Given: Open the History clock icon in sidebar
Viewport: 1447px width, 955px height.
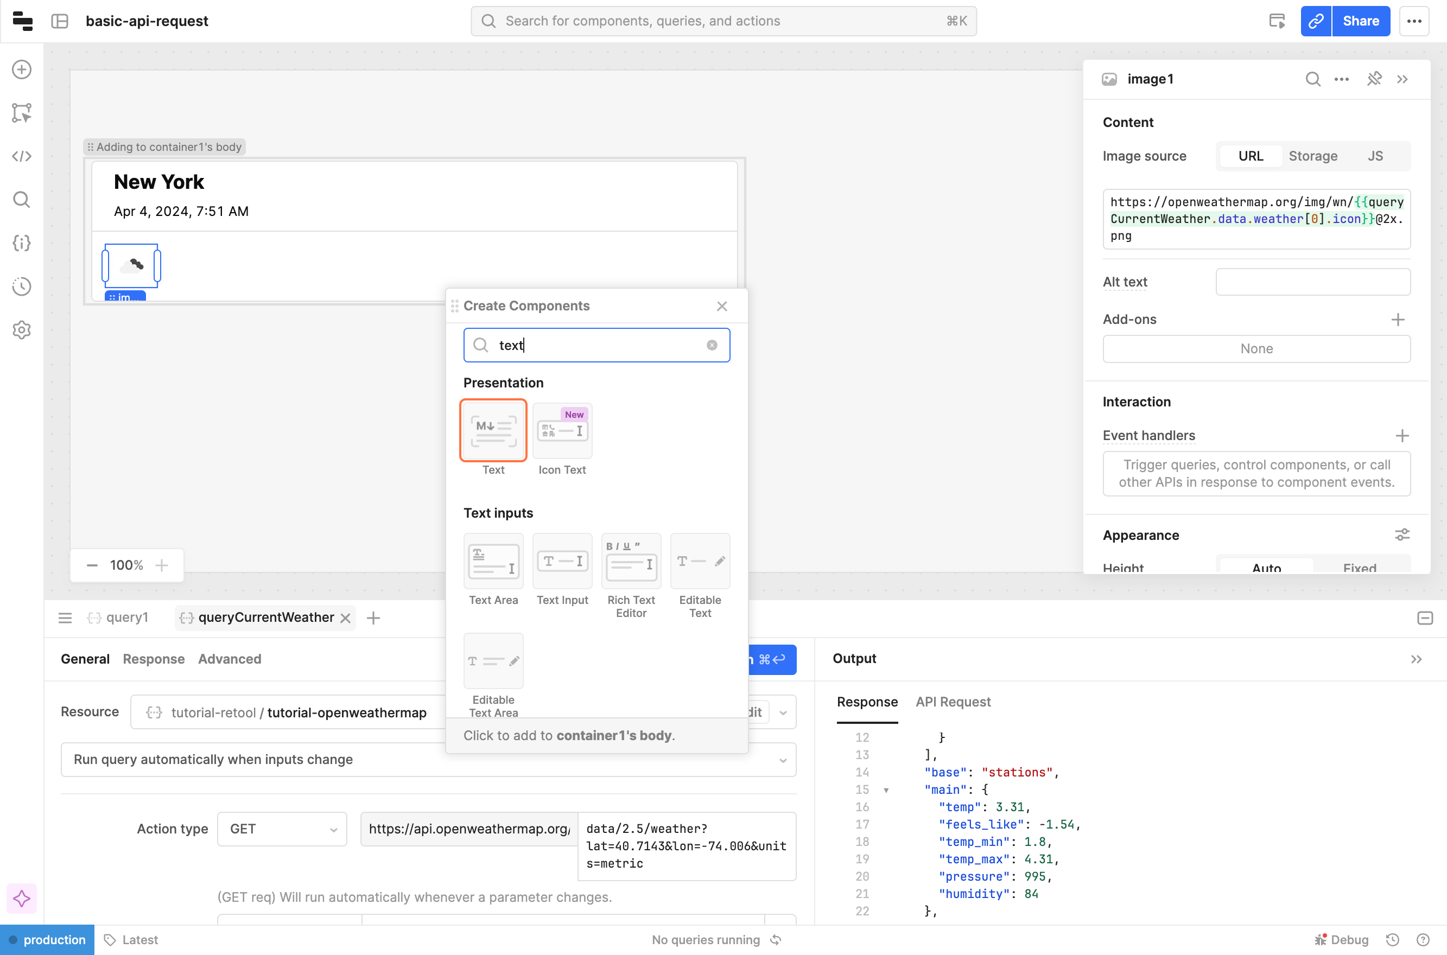Looking at the screenshot, I should click(x=22, y=286).
